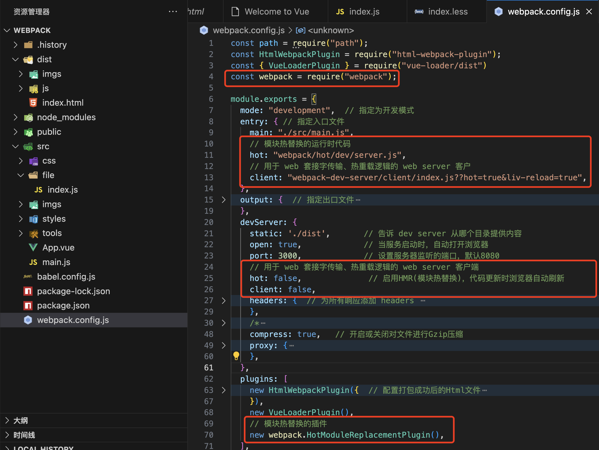Viewport: 599px width, 450px height.
Task: Expand the node_modules folder
Action: tap(15, 117)
